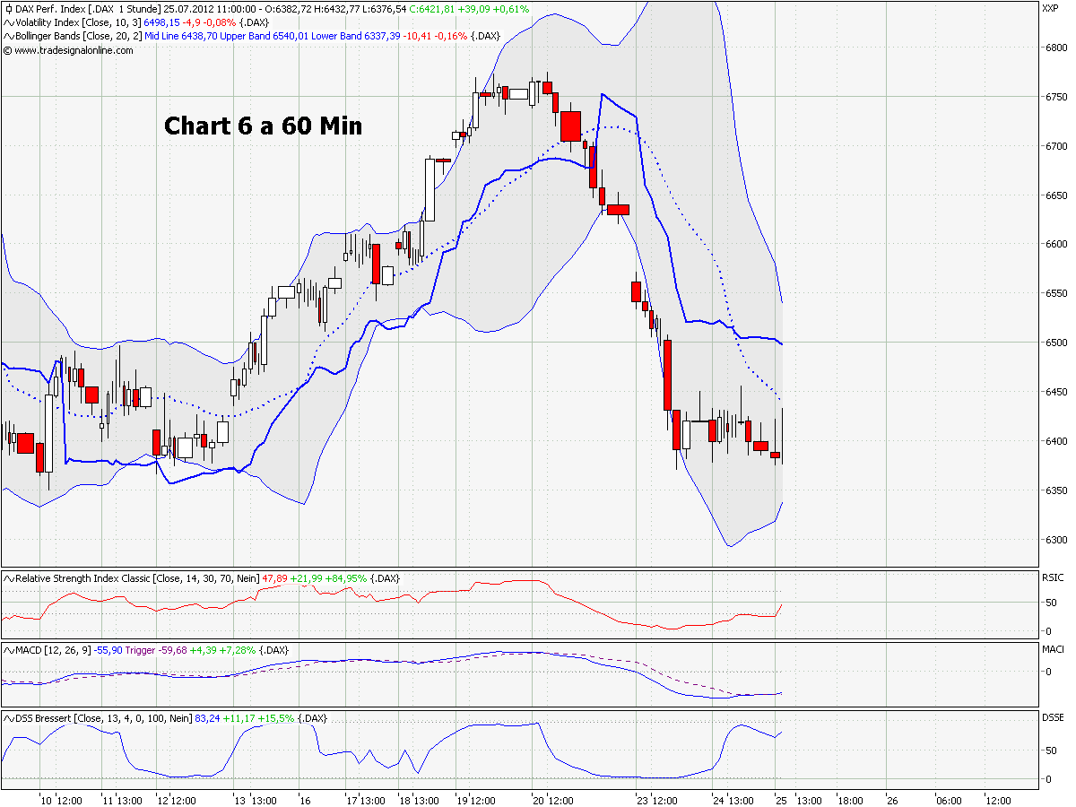Click the MACD indicator curve icon
1076x807 pixels.
coord(9,647)
